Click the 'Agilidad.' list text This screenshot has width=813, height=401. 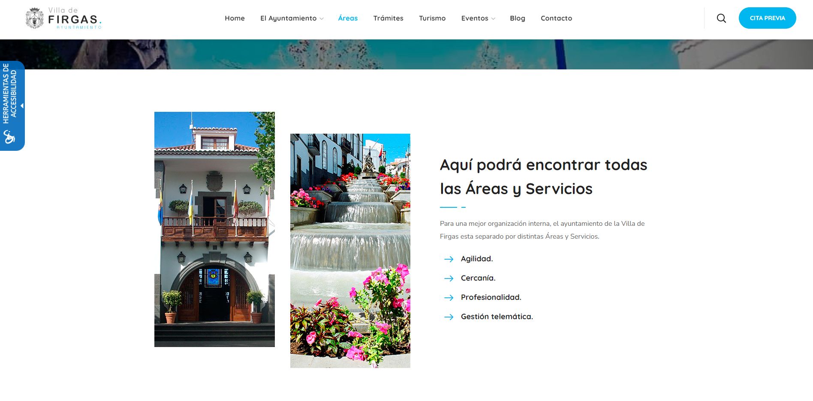coord(477,259)
